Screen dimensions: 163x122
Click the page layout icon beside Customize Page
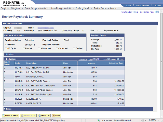point(157,12)
